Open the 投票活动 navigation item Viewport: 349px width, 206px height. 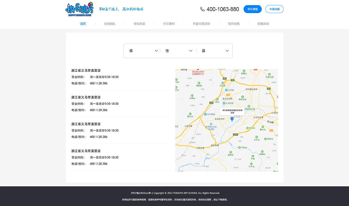pos(263,24)
